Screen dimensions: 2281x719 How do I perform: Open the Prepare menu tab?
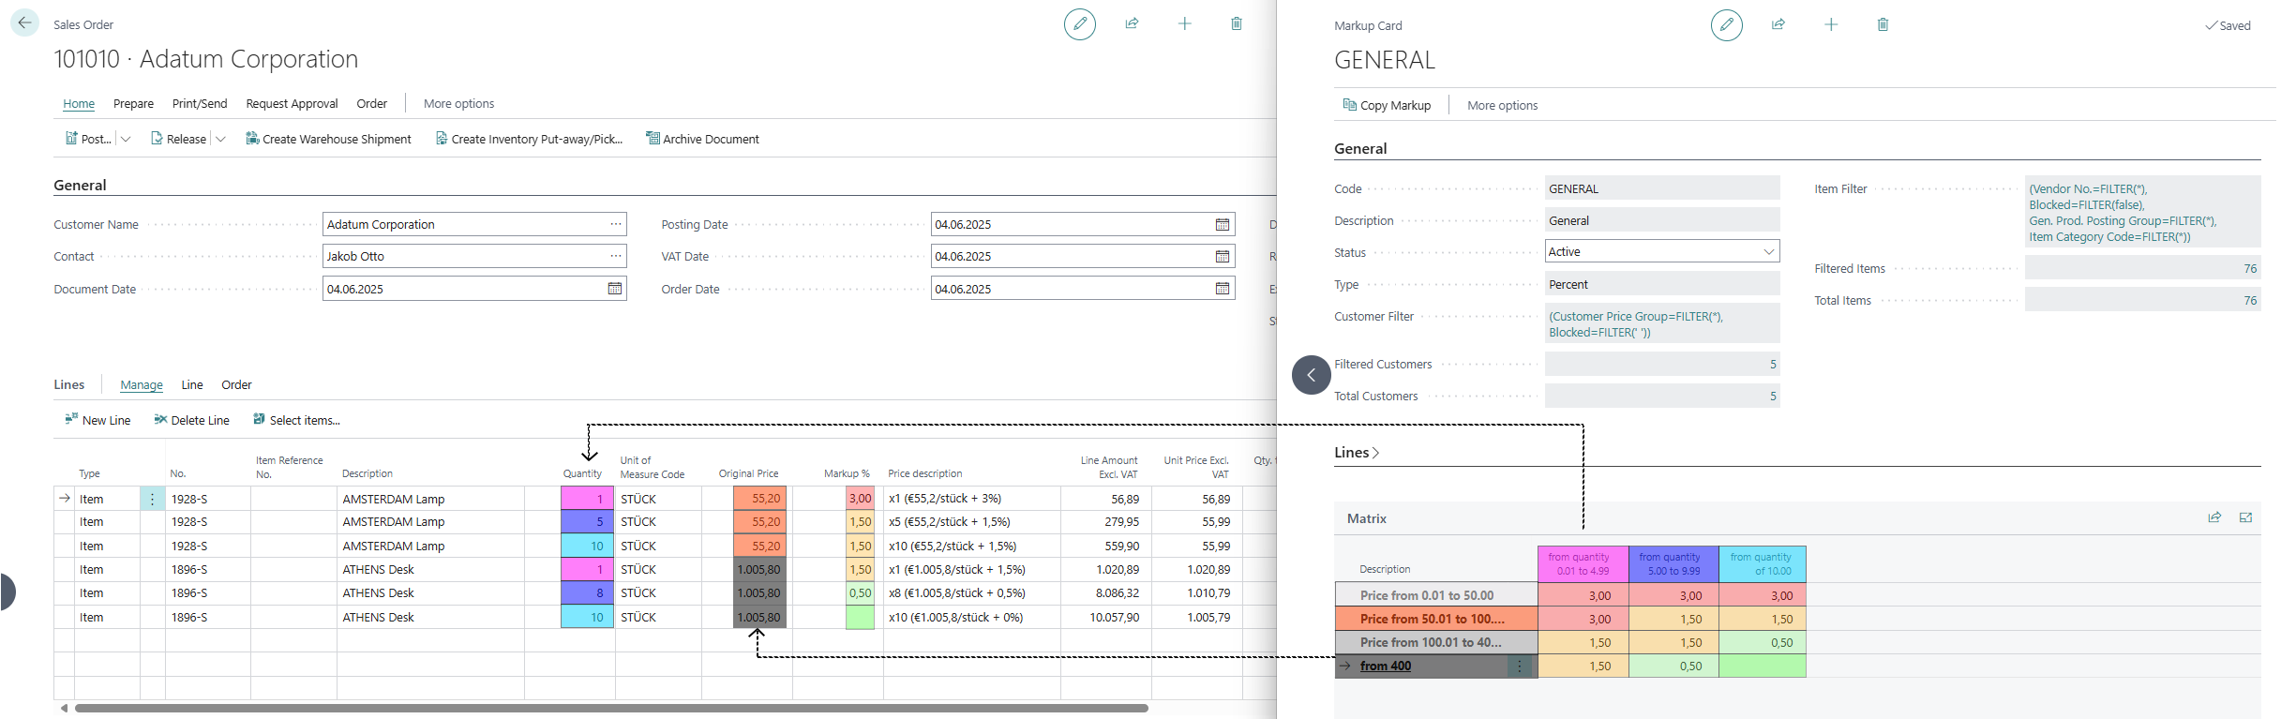133,104
